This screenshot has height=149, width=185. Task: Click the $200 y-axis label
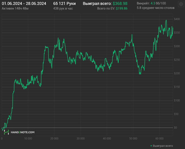(177, 73)
